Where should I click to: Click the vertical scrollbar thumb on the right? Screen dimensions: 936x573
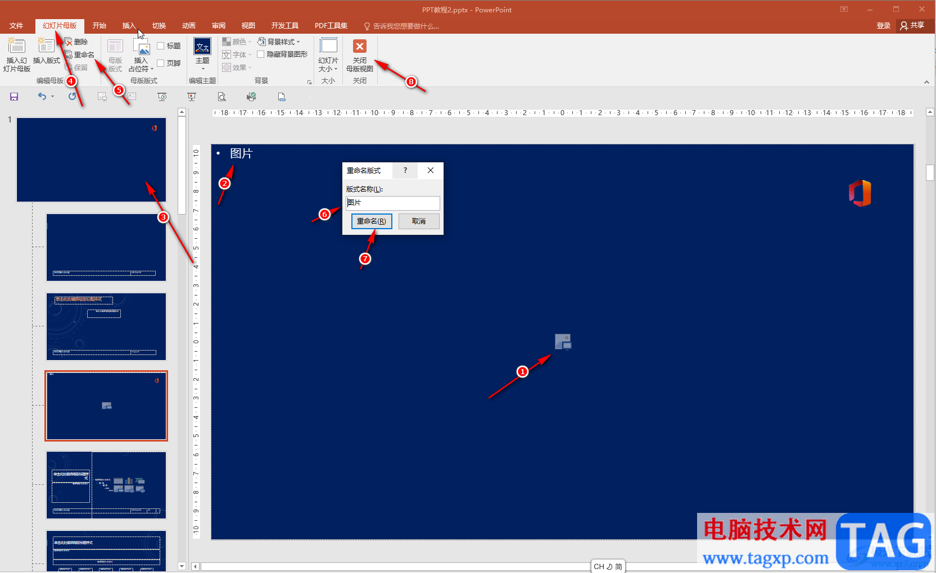pyautogui.click(x=930, y=171)
